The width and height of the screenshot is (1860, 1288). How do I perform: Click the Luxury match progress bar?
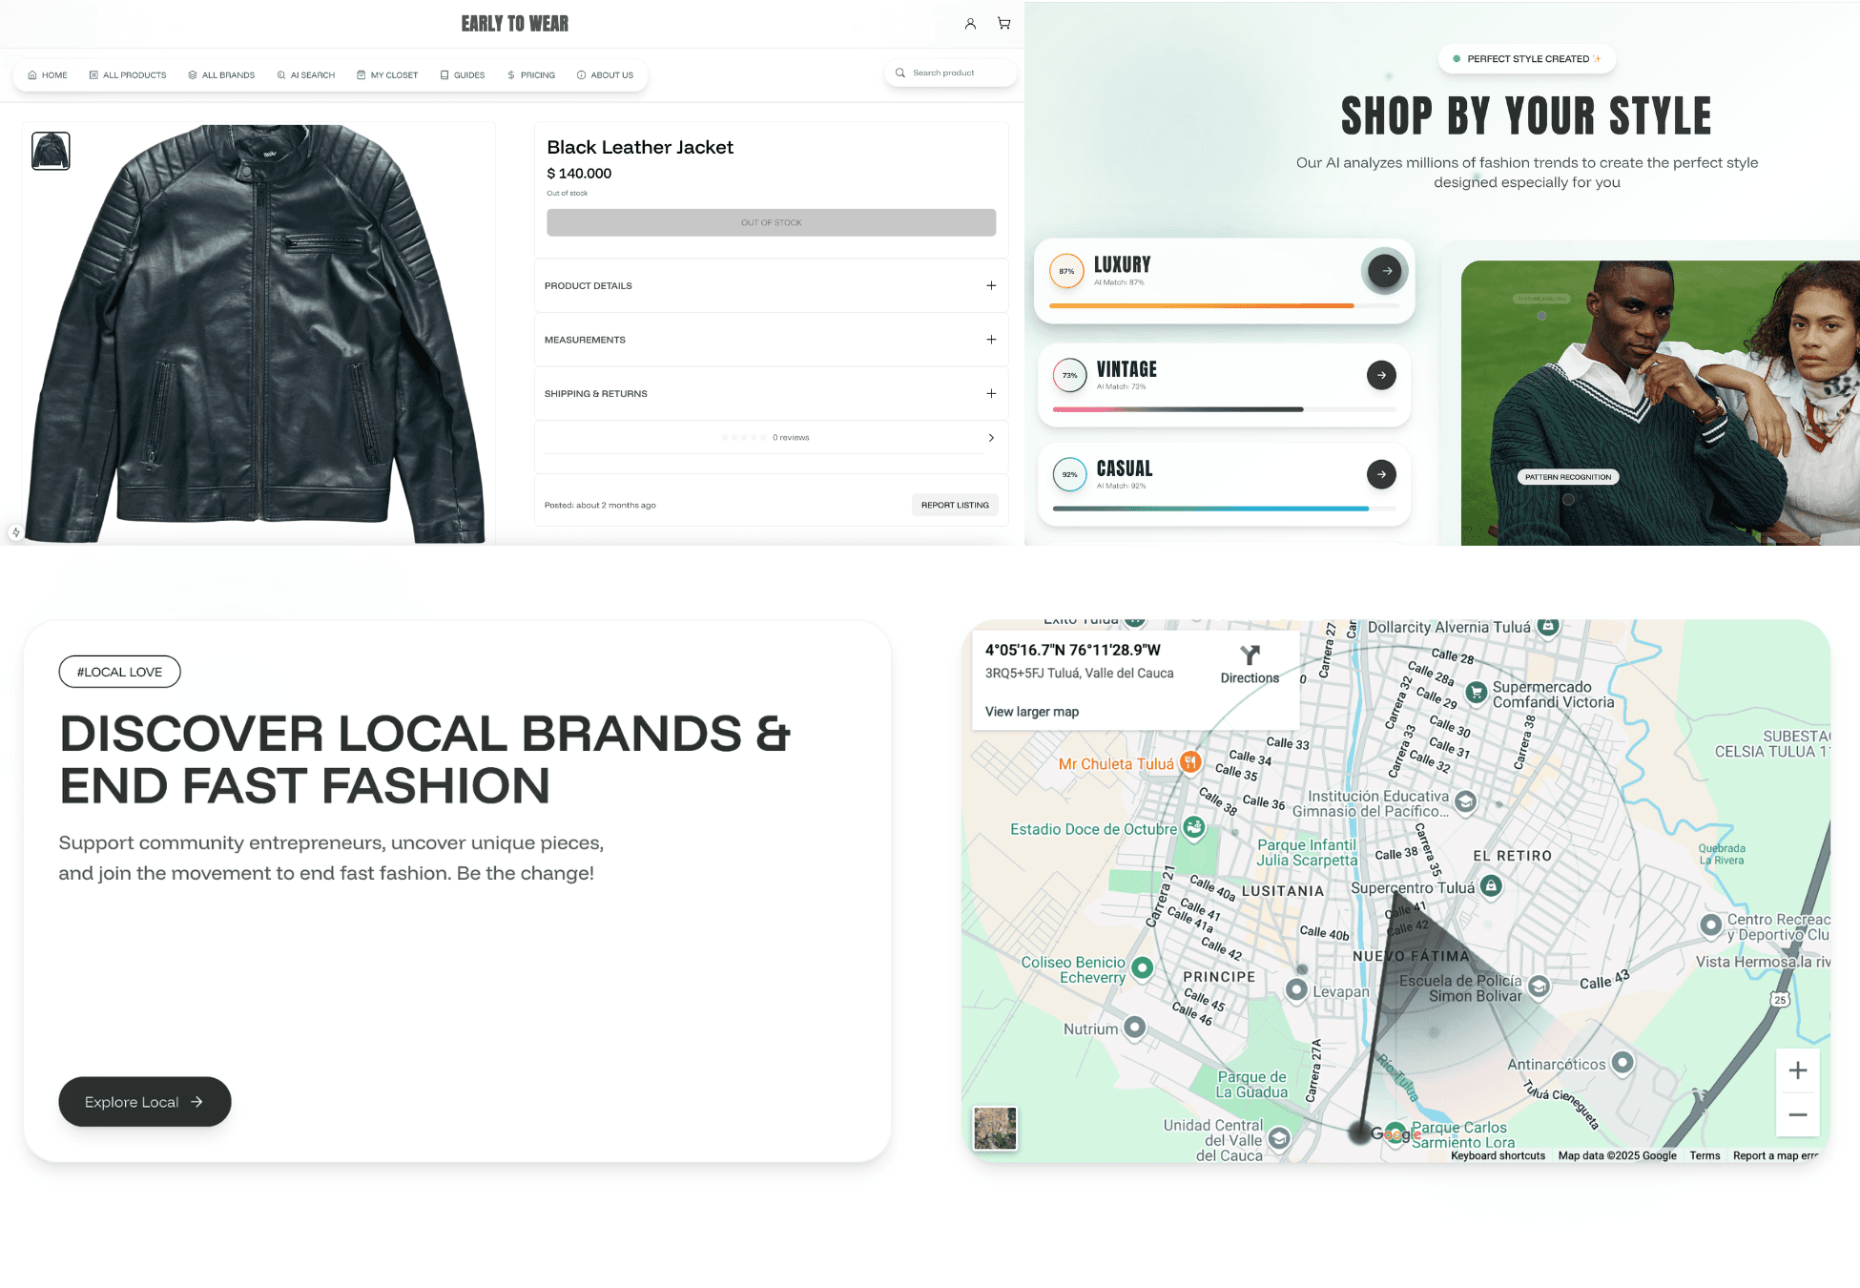pos(1224,305)
